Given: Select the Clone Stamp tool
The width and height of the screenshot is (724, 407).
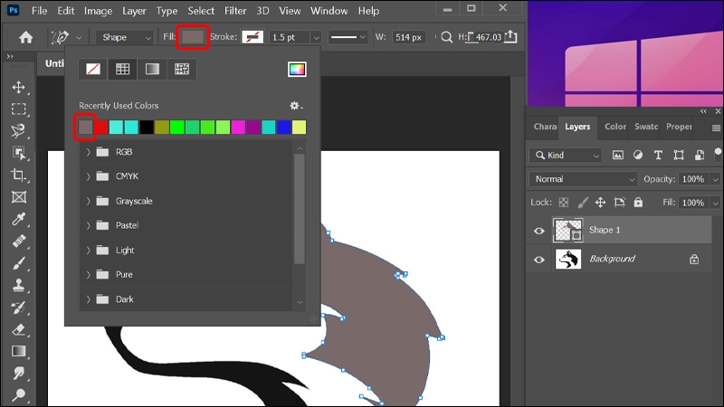Looking at the screenshot, I should (18, 285).
